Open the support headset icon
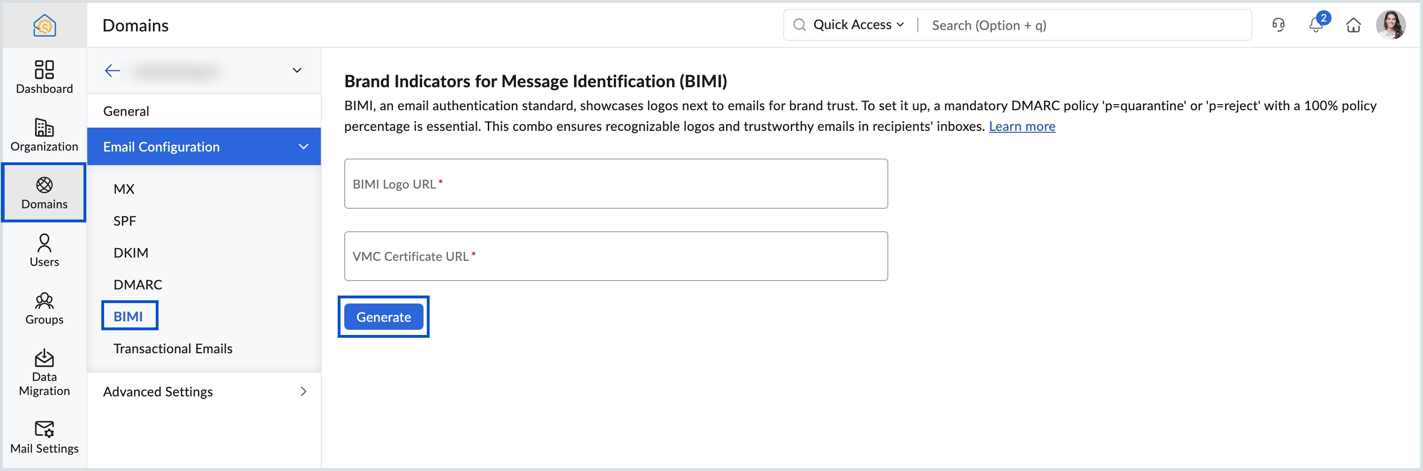This screenshot has width=1423, height=471. coord(1278,25)
